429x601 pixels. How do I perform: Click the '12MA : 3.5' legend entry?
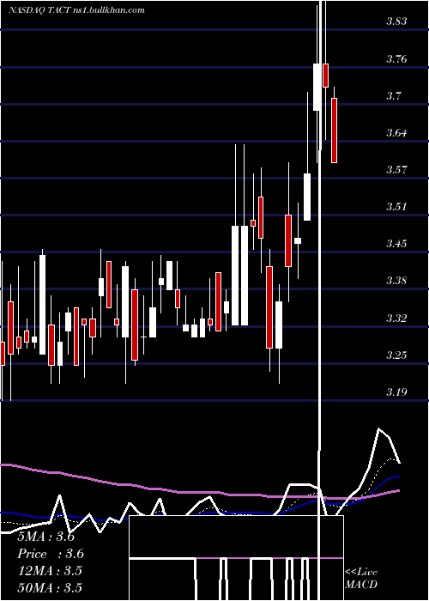click(50, 571)
